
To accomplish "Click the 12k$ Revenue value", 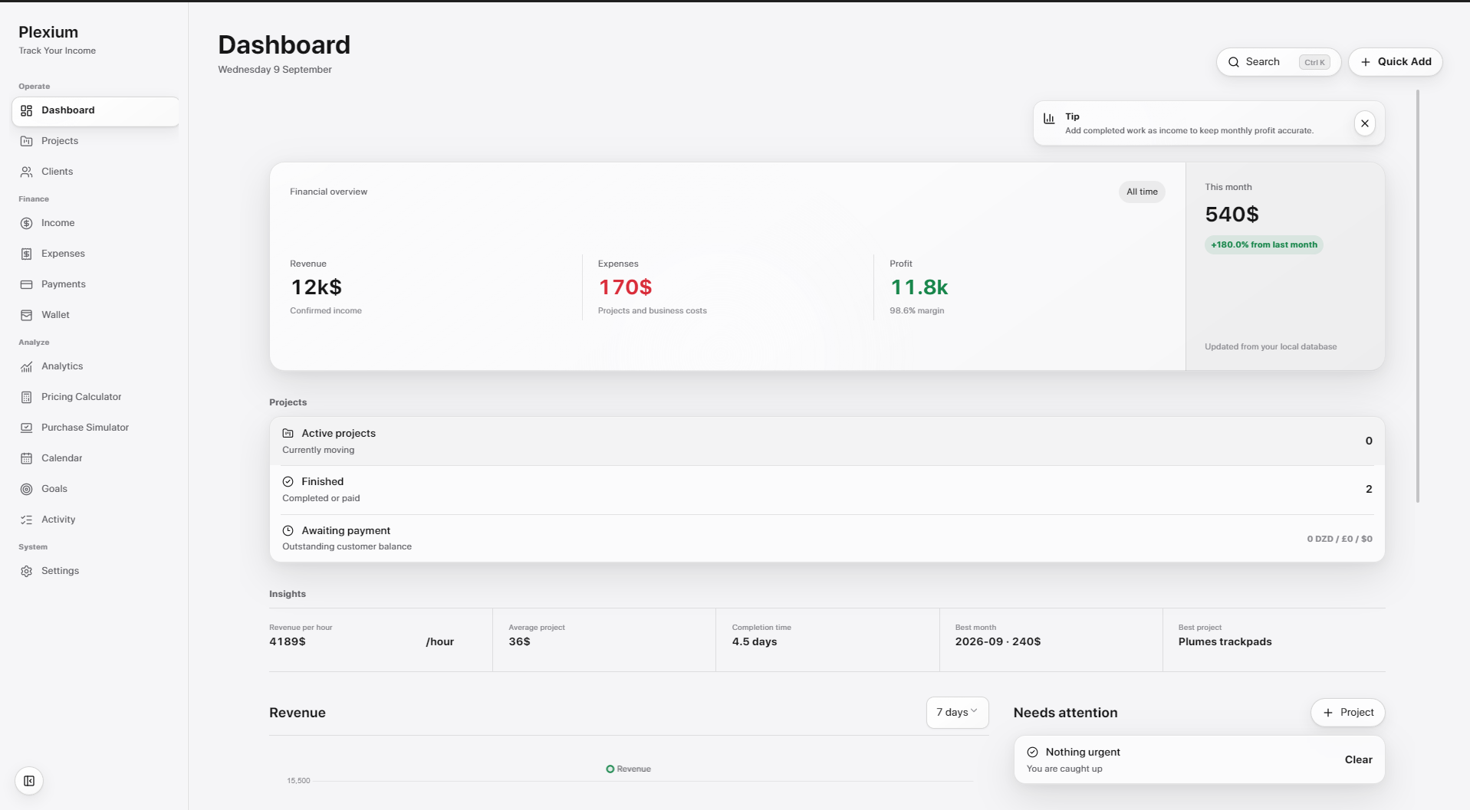I will click(x=316, y=287).
